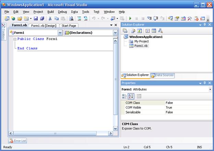Screen dimensions: 214x151
Task: Click the Uncomment selected lines icon
Action: click(86, 18)
